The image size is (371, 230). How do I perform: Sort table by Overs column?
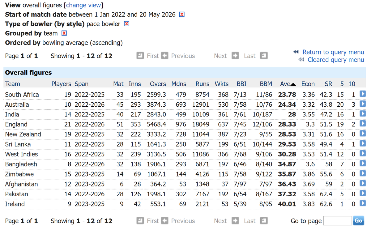(158, 84)
